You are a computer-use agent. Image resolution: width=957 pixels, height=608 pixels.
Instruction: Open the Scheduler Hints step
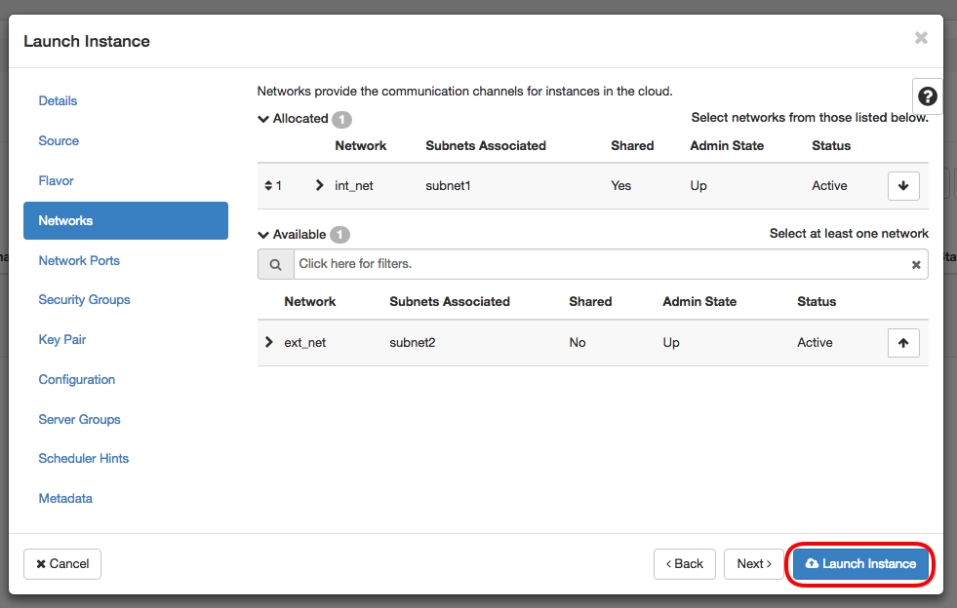84,459
